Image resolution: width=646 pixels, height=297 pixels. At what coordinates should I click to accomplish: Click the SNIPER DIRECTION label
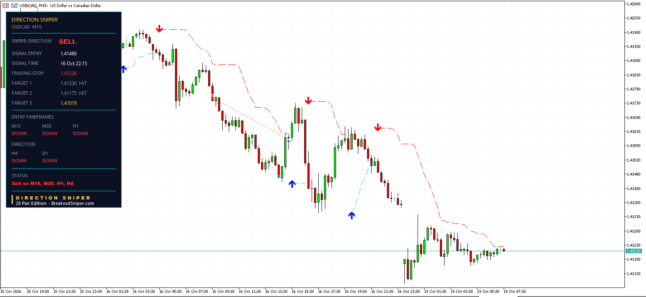(x=31, y=41)
